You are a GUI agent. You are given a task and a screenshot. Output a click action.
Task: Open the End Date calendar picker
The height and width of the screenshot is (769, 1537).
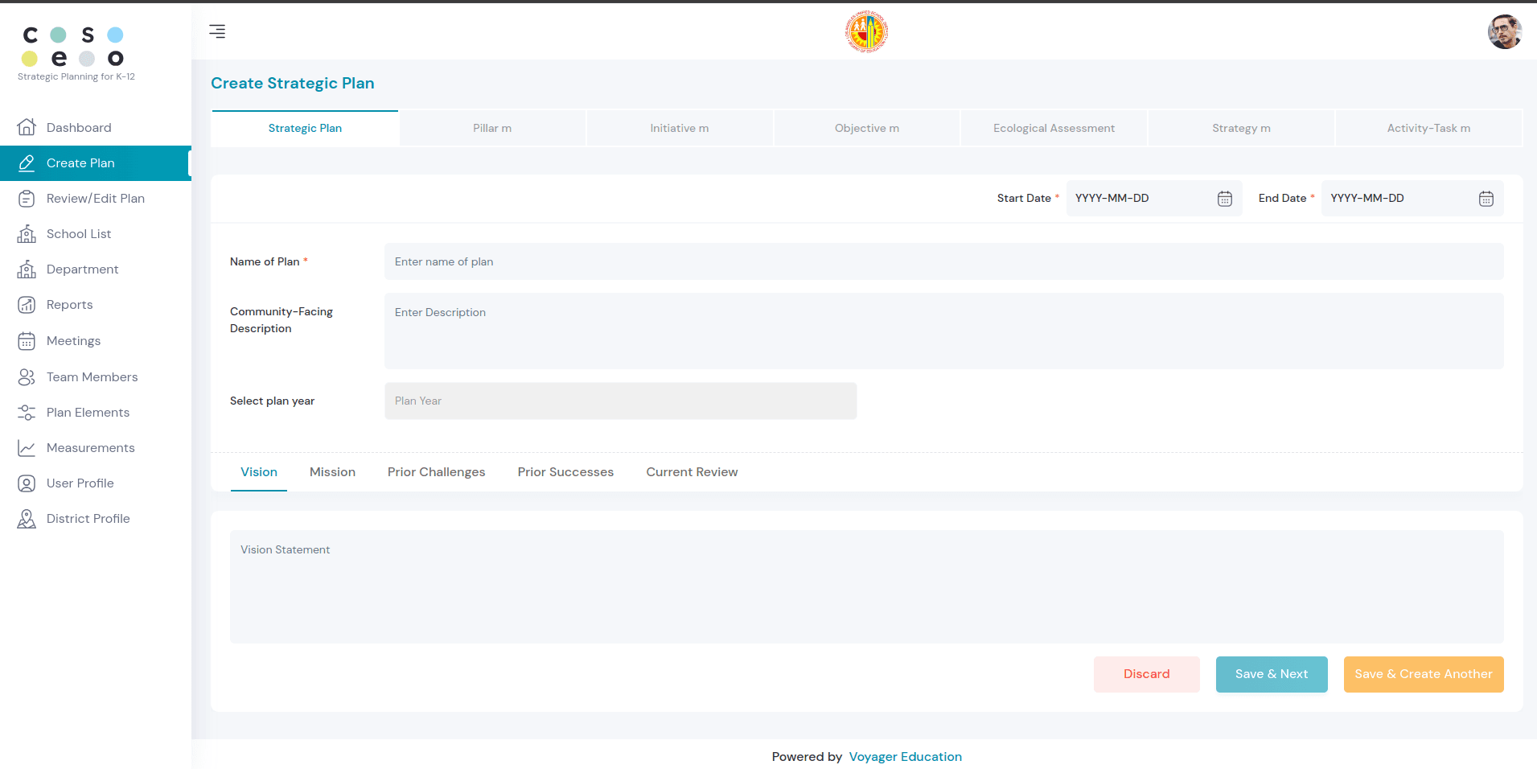pos(1485,198)
